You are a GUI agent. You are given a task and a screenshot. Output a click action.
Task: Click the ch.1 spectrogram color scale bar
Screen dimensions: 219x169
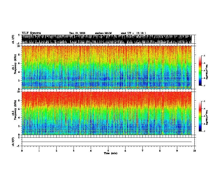coord(200,71)
